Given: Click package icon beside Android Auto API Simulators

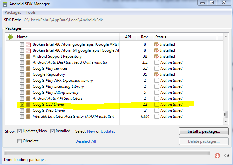Looking at the screenshot, I should 28,98.
